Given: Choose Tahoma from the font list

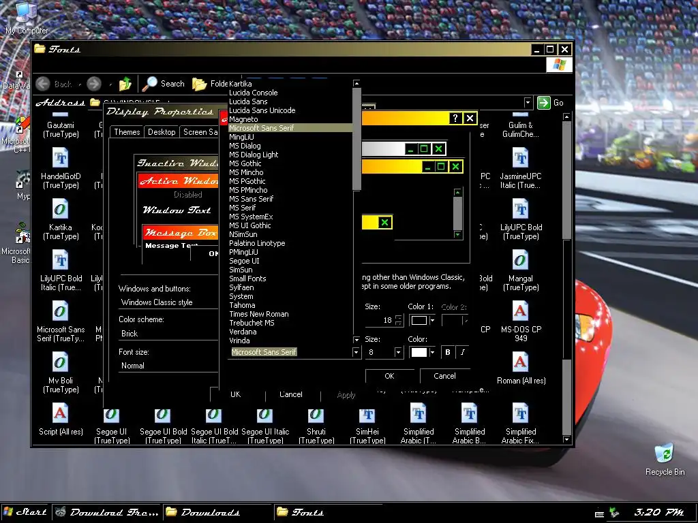Looking at the screenshot, I should [290, 305].
